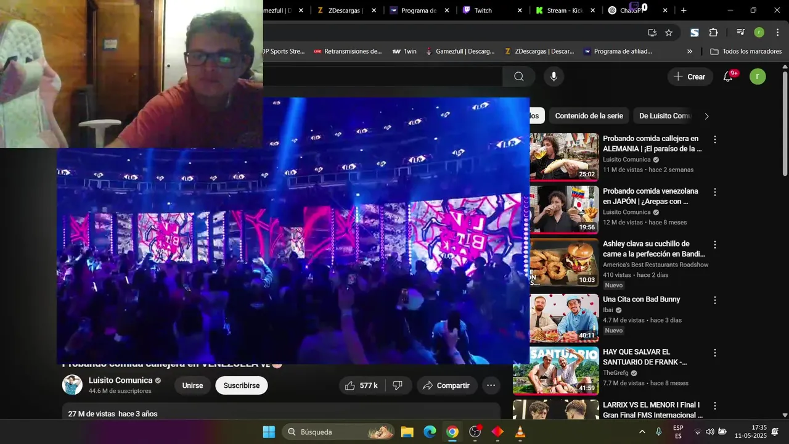
Task: Open the comida venezolana en JAPÓN thumbnail
Action: [564, 210]
